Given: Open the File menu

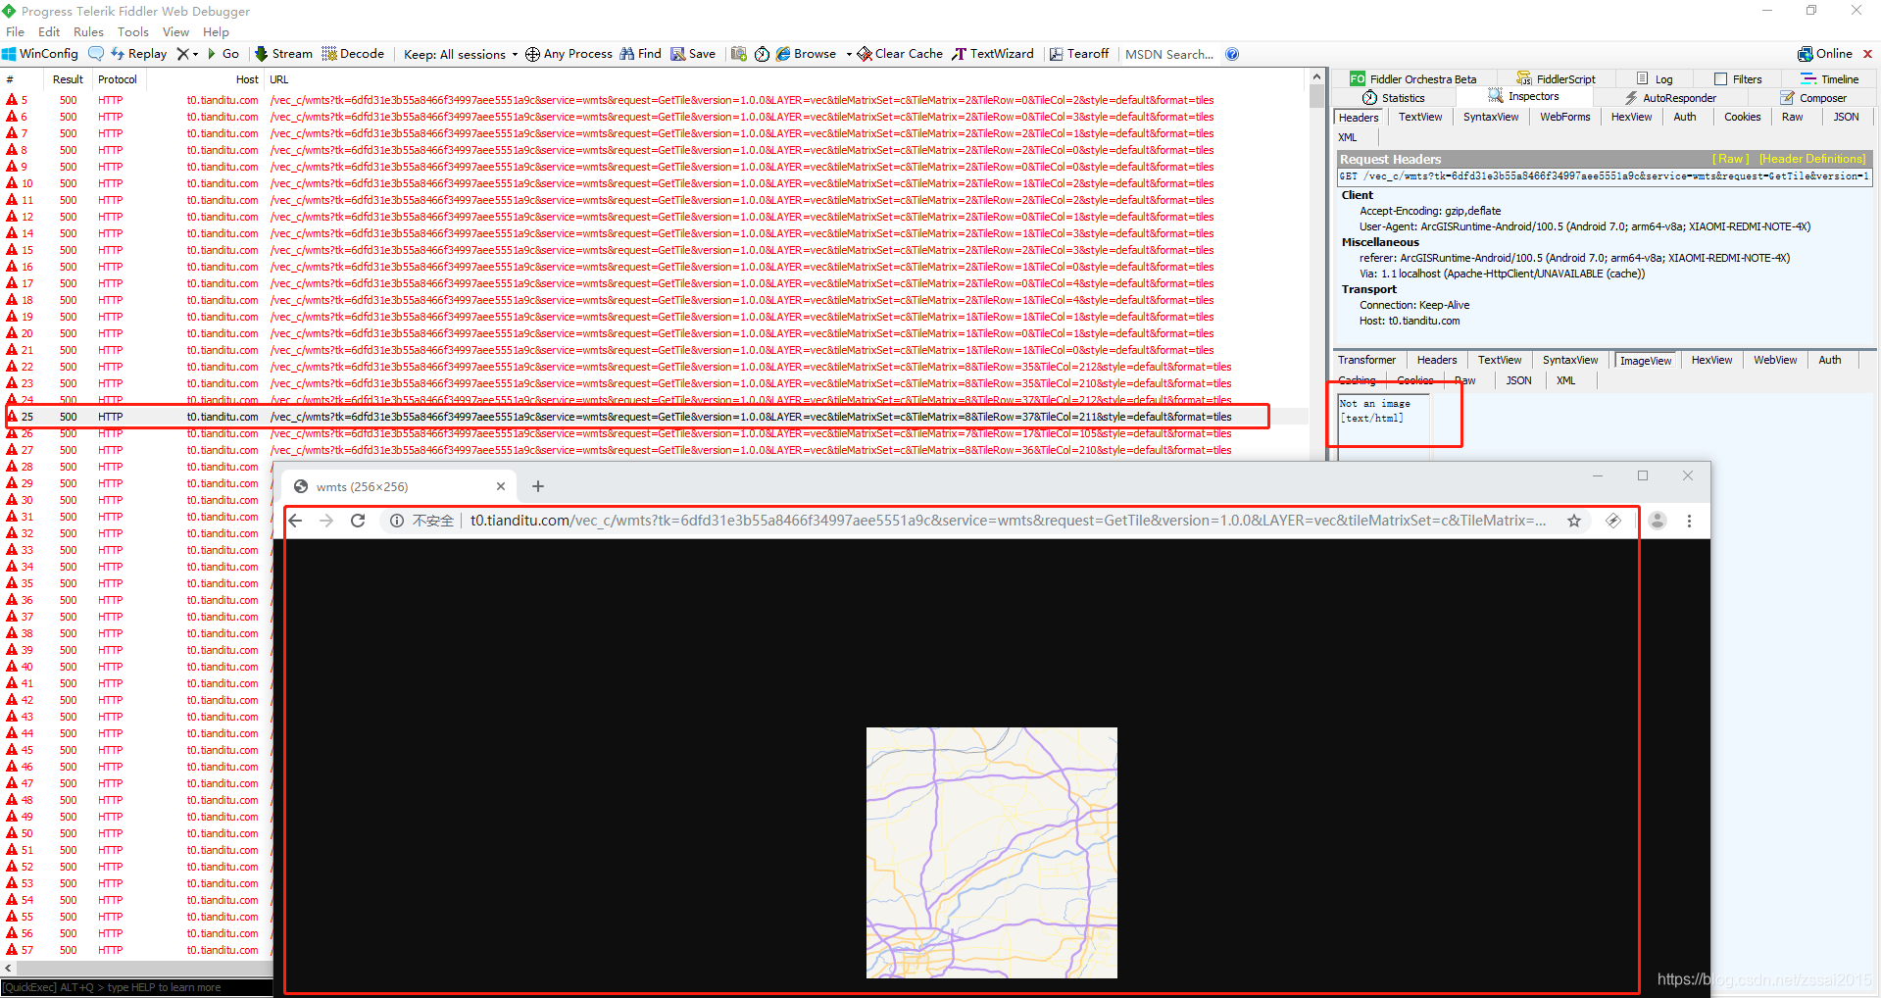Looking at the screenshot, I should click(15, 31).
